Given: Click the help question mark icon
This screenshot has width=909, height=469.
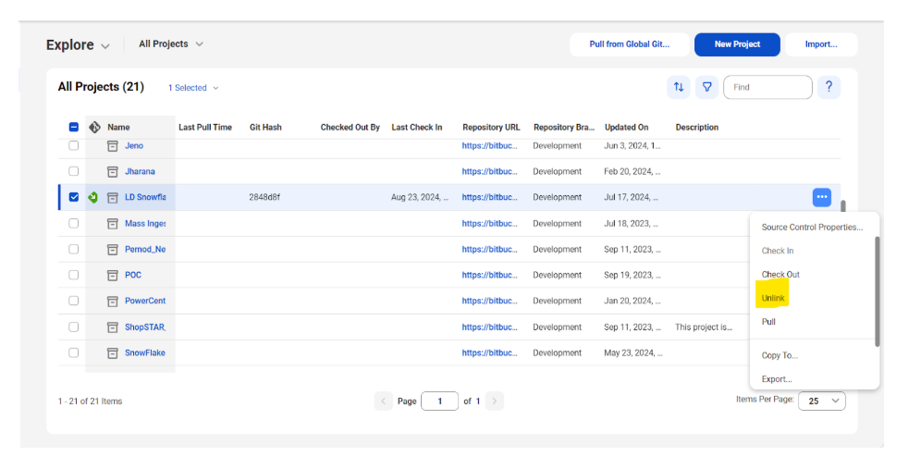Looking at the screenshot, I should tap(829, 87).
